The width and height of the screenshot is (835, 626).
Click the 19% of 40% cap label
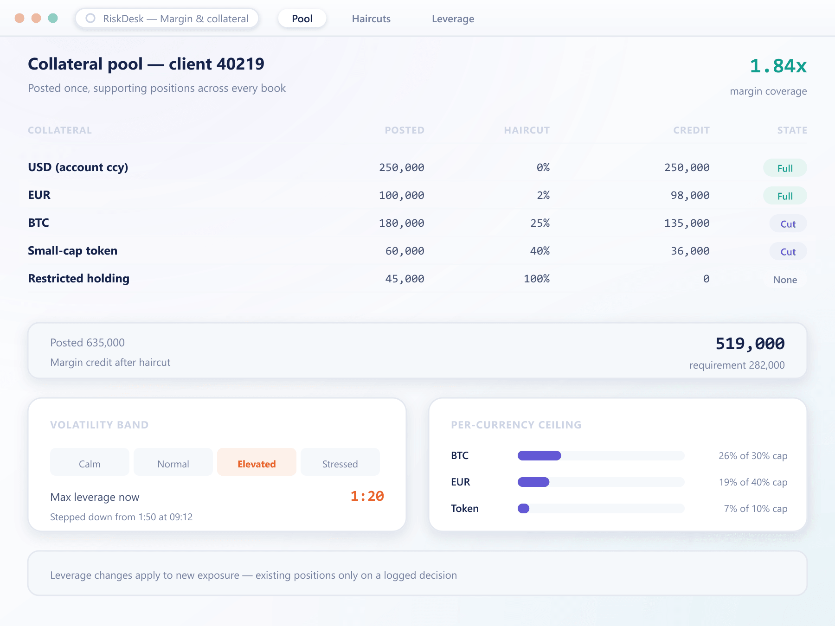753,482
